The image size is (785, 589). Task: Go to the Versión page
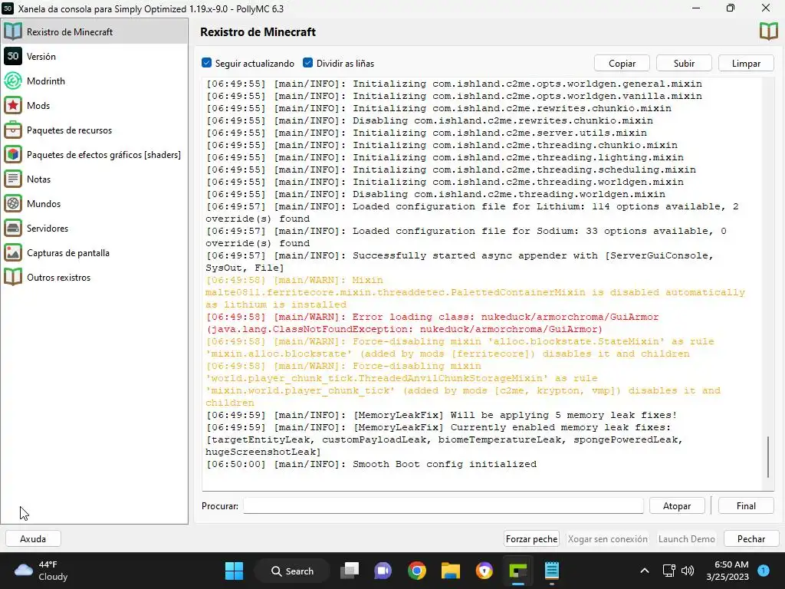point(41,57)
